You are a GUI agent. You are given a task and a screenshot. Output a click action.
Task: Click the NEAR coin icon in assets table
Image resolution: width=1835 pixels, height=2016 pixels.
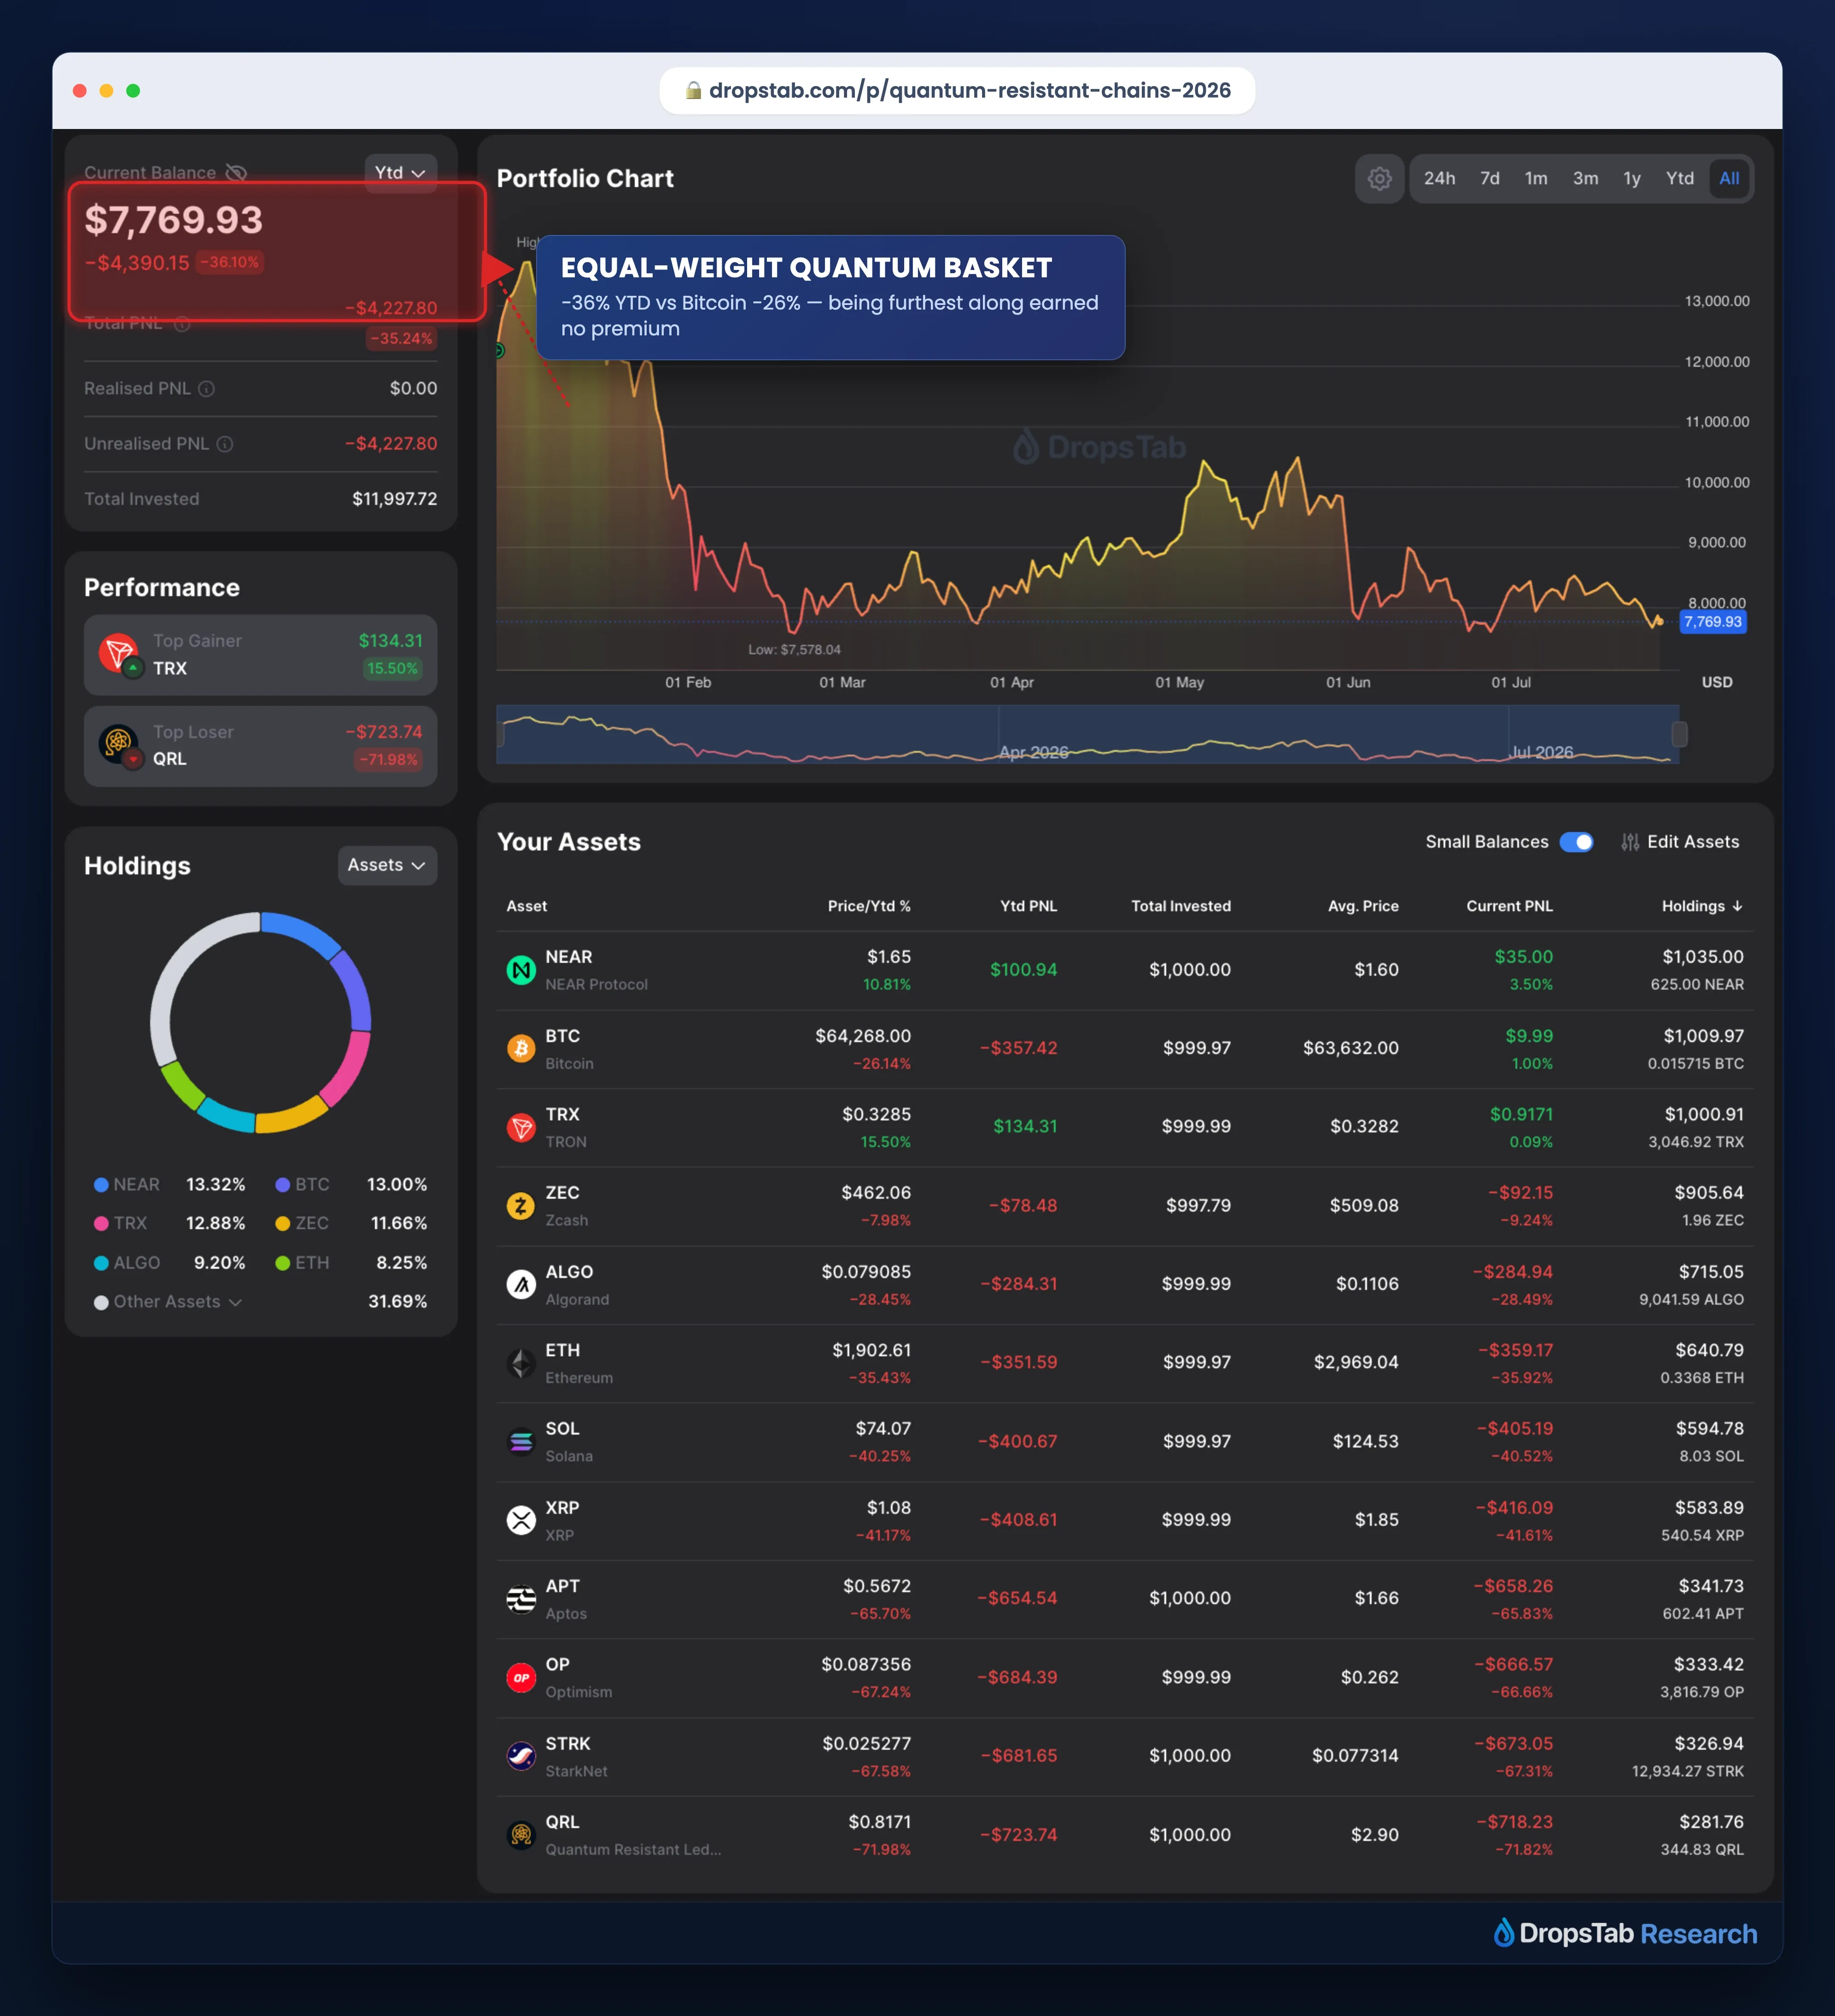pos(521,970)
